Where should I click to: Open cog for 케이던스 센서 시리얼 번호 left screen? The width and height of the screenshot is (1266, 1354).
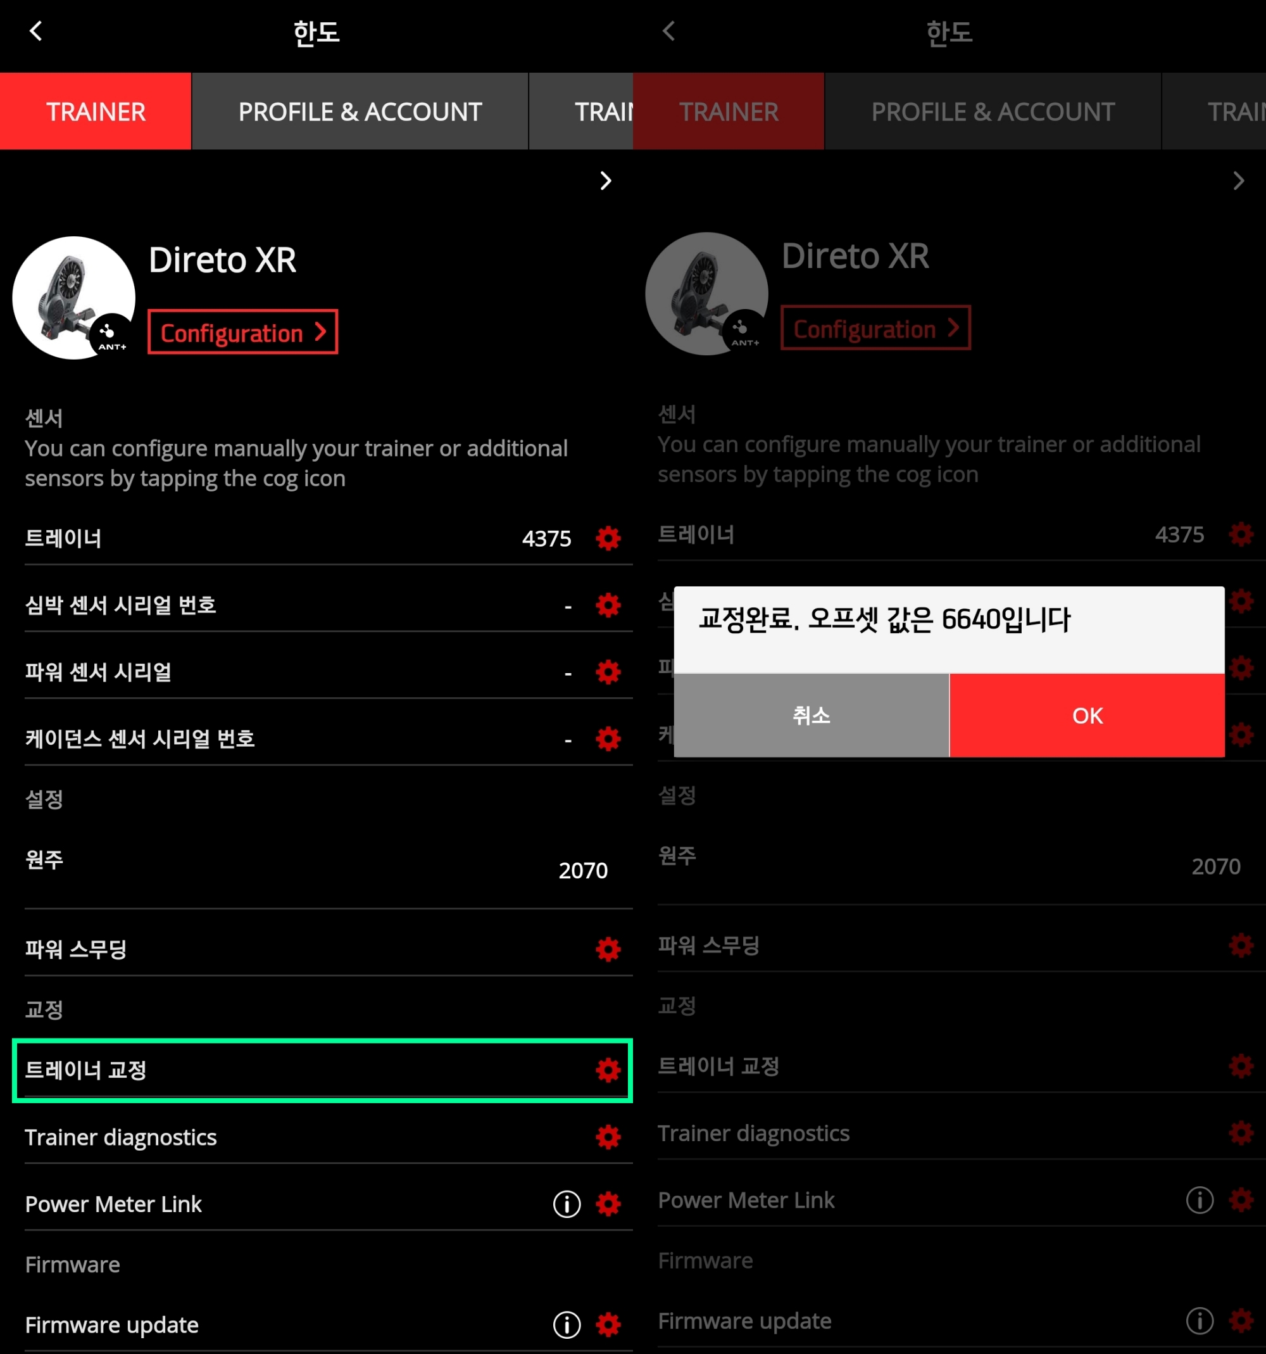pos(608,738)
